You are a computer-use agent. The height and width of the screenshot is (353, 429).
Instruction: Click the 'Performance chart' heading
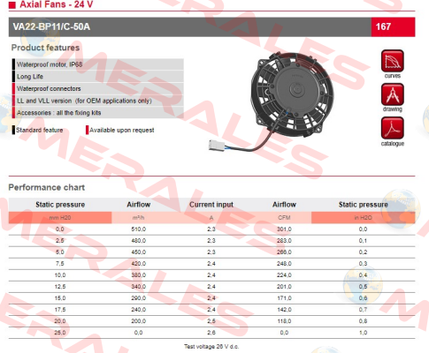(x=47, y=187)
